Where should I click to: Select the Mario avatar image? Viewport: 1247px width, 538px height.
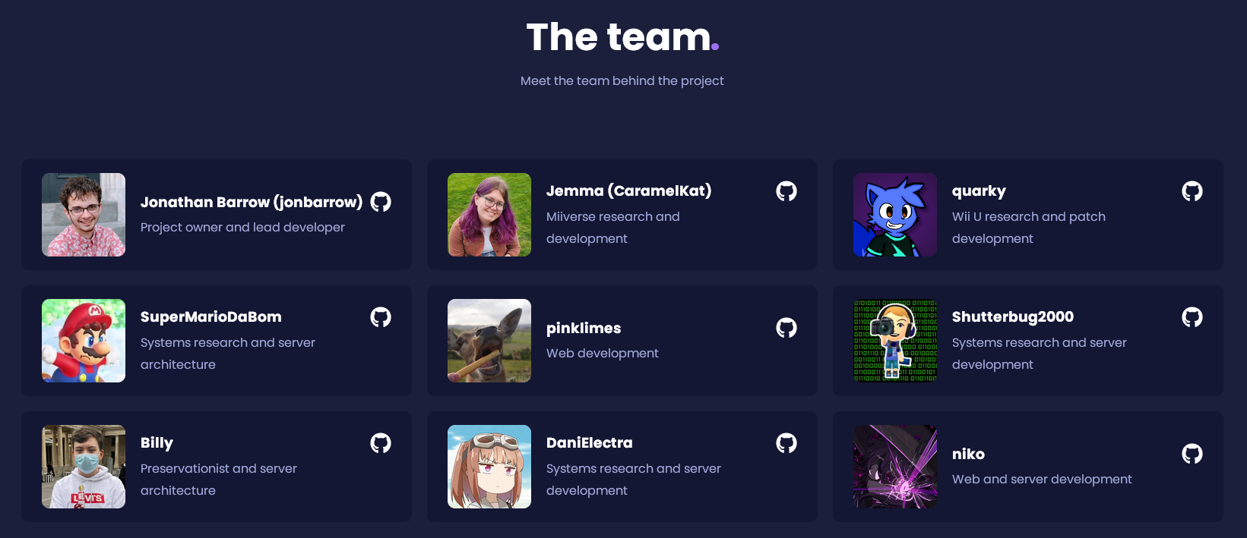(84, 341)
